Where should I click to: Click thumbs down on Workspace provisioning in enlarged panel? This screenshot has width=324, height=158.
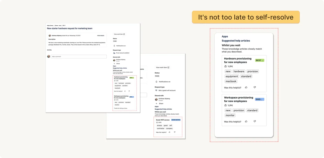tap(255, 121)
